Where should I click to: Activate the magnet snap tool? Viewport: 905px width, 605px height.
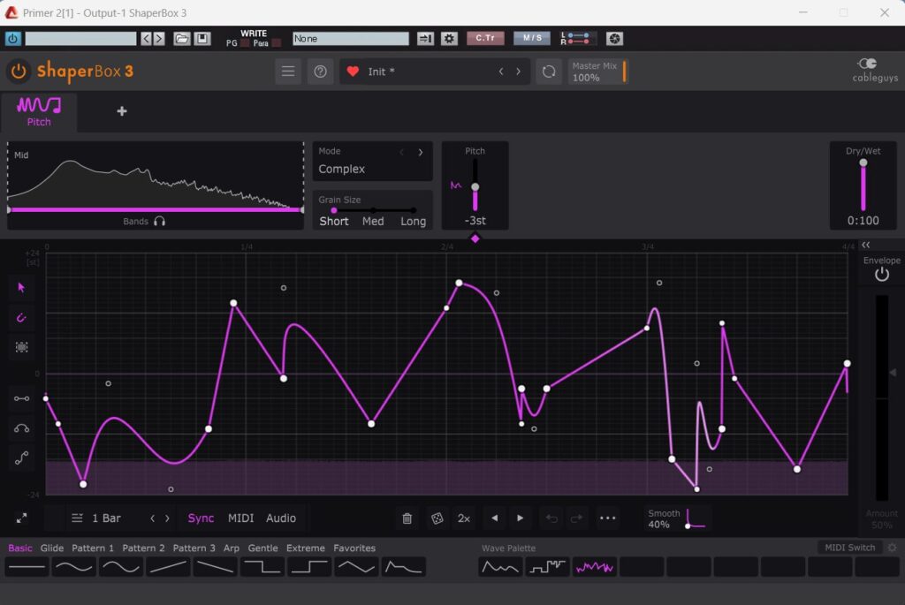[21, 317]
